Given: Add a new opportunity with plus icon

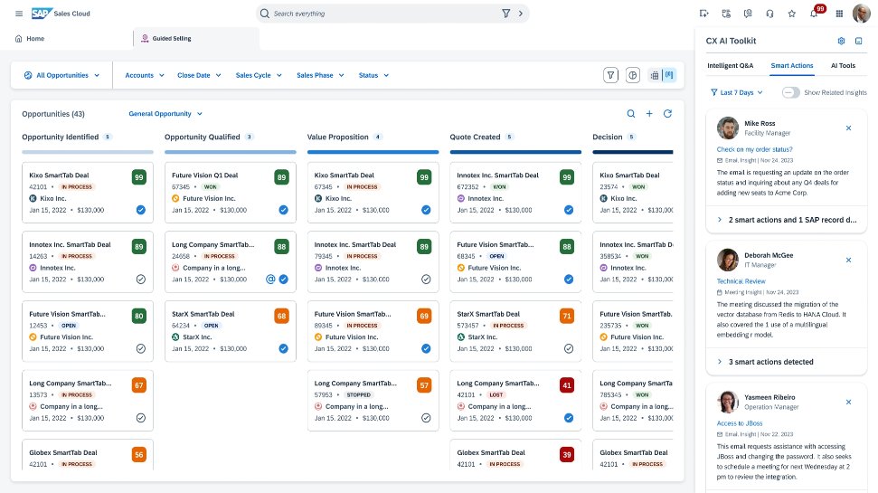Looking at the screenshot, I should pyautogui.click(x=649, y=114).
